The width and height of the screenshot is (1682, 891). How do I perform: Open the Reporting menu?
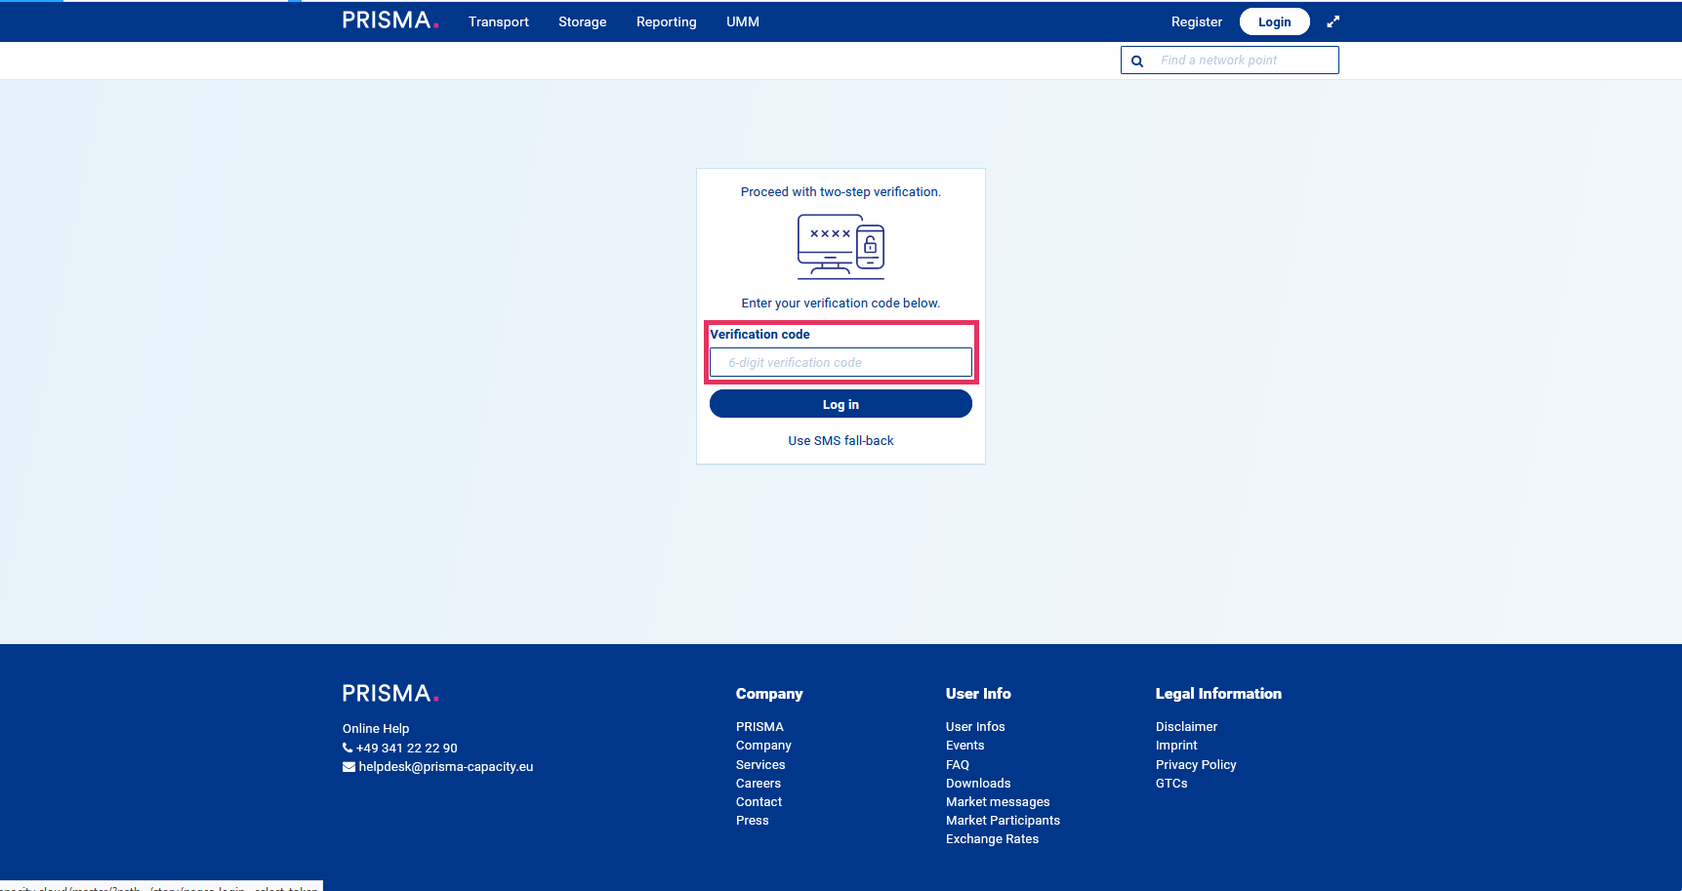[x=666, y=21]
